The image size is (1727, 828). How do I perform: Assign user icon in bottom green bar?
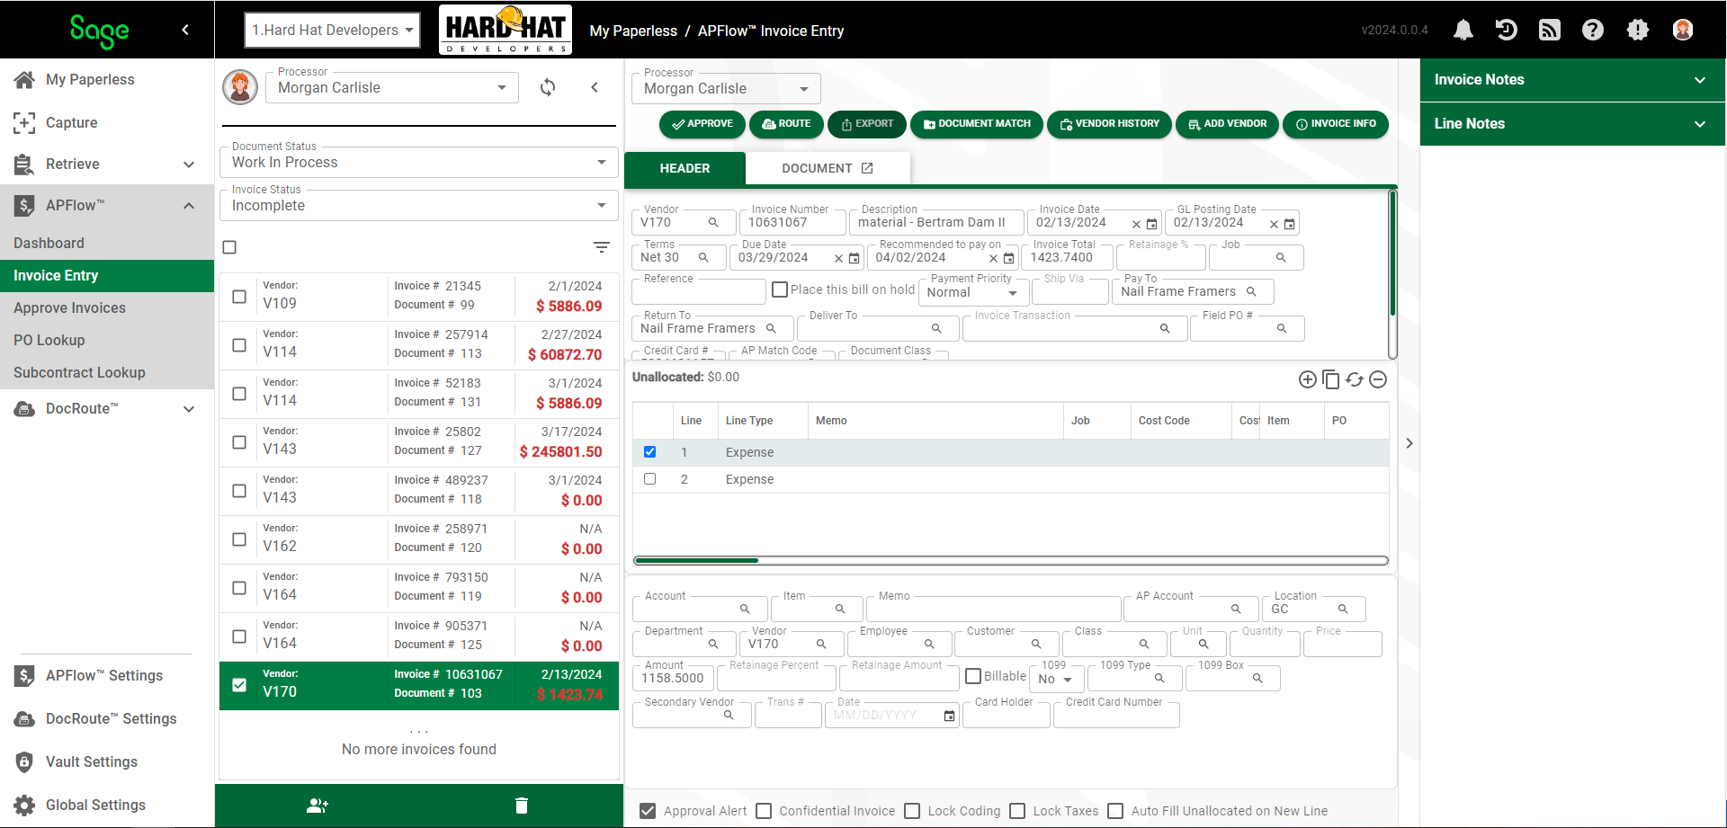pos(318,806)
